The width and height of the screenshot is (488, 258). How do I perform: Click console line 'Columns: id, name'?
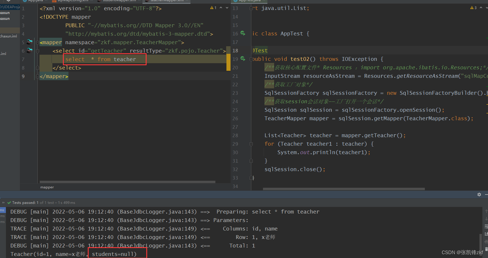pos(250,229)
